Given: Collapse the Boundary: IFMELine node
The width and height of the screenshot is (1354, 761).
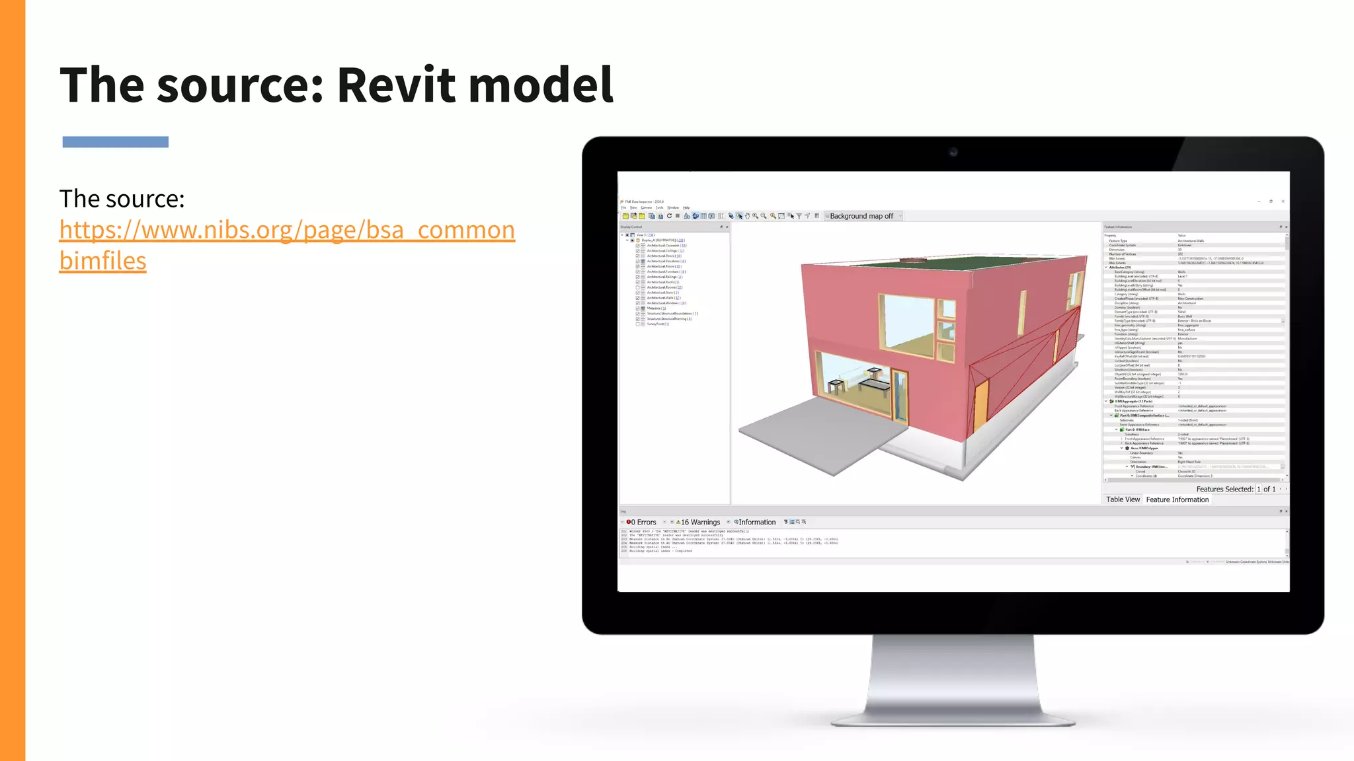Looking at the screenshot, I should [x=1127, y=466].
